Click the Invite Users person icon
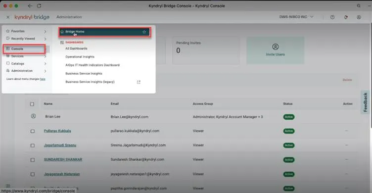Image resolution: width=372 pixels, height=193 pixels. point(275,47)
